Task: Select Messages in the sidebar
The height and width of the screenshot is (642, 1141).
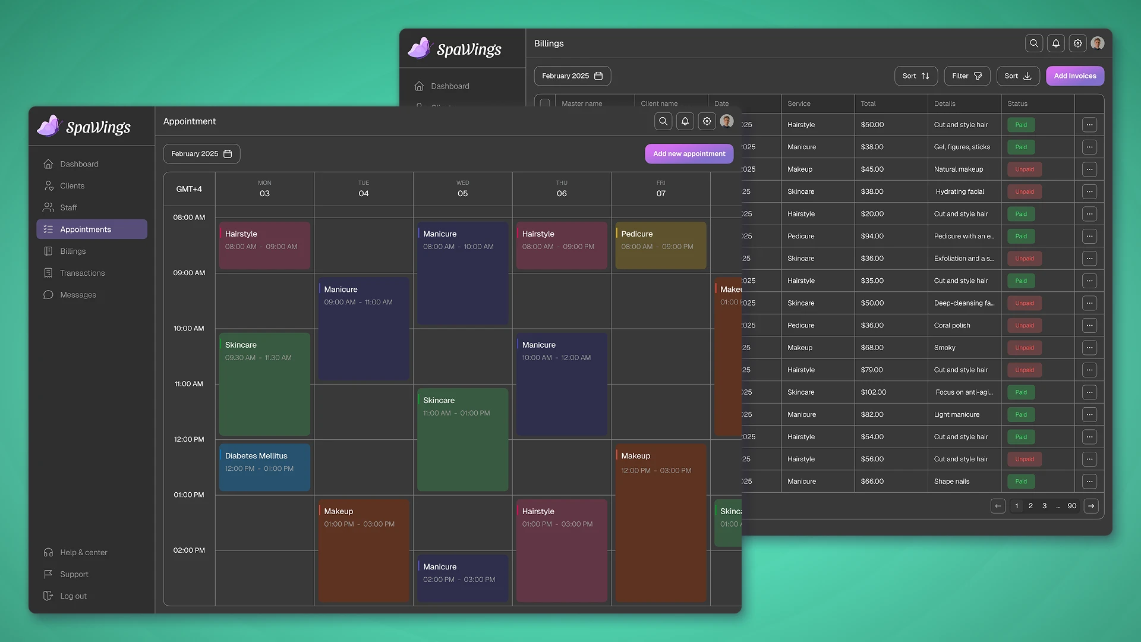Action: 78,295
